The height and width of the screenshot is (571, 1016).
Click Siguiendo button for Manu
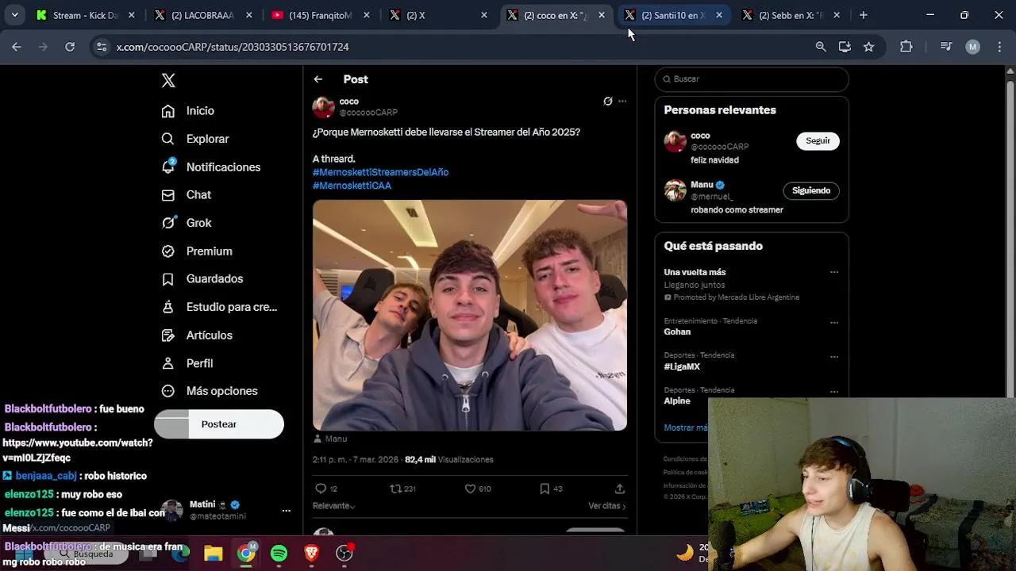[811, 190]
